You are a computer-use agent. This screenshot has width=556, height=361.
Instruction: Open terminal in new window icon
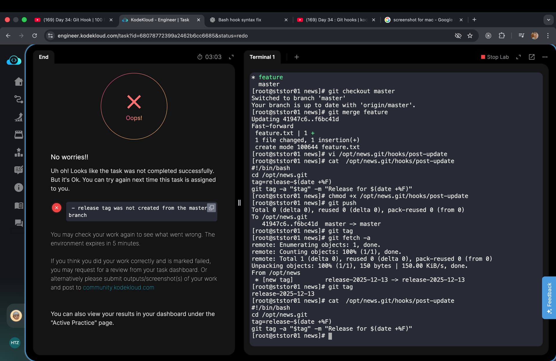(x=532, y=57)
